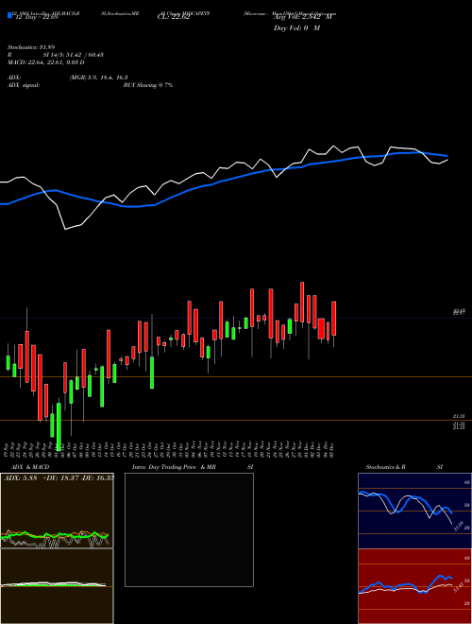This screenshot has width=472, height=624.
Task: Click the rotated '31.89' label in Stochastics panel
Action: click(x=458, y=526)
